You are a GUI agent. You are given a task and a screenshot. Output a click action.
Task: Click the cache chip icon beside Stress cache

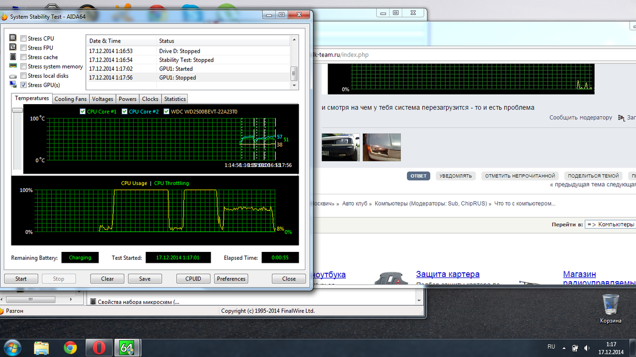click(13, 57)
